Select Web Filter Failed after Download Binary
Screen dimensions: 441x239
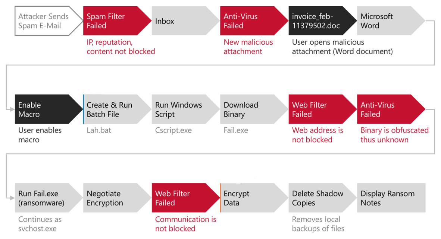318,109
